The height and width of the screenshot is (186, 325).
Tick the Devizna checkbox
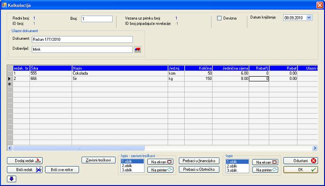point(219,18)
